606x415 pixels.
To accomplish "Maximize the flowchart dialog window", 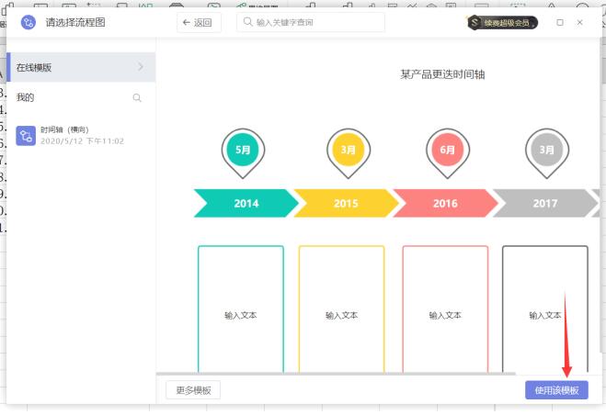I will [560, 22].
